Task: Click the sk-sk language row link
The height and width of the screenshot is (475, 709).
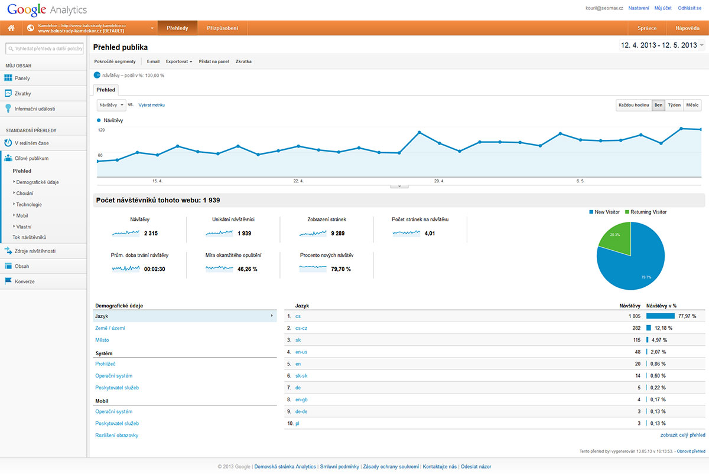Action: tap(301, 376)
